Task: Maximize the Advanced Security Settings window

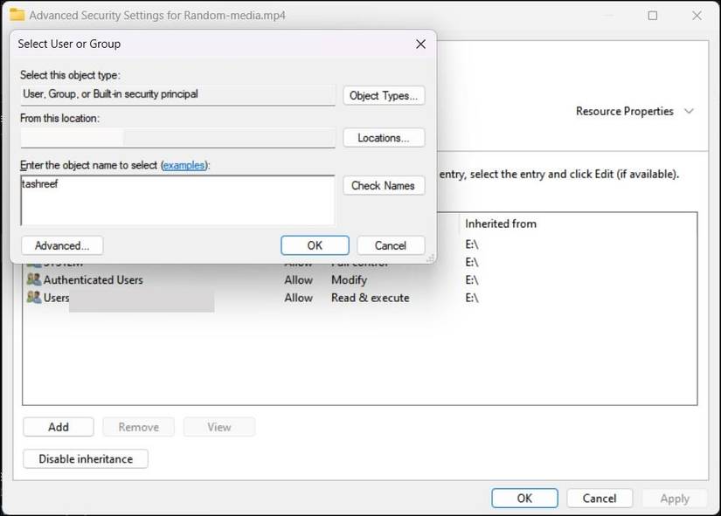Action: 653,16
